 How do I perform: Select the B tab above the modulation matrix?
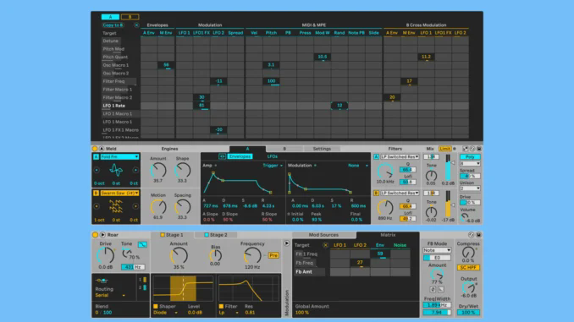[130, 17]
